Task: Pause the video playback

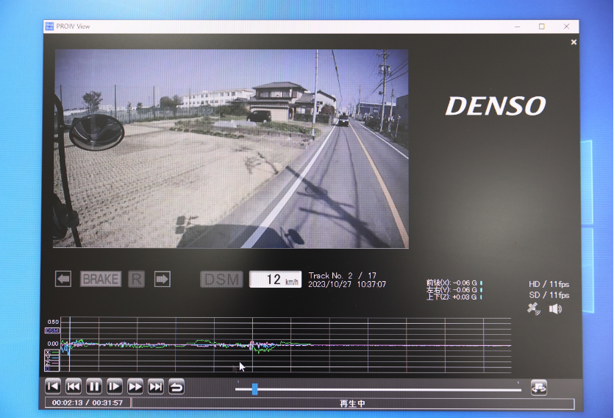Action: [94, 386]
